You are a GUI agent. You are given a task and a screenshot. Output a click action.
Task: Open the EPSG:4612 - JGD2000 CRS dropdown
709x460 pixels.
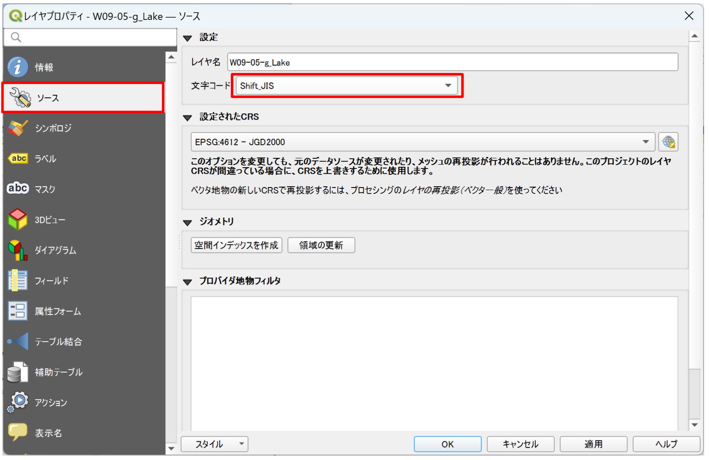point(423,142)
